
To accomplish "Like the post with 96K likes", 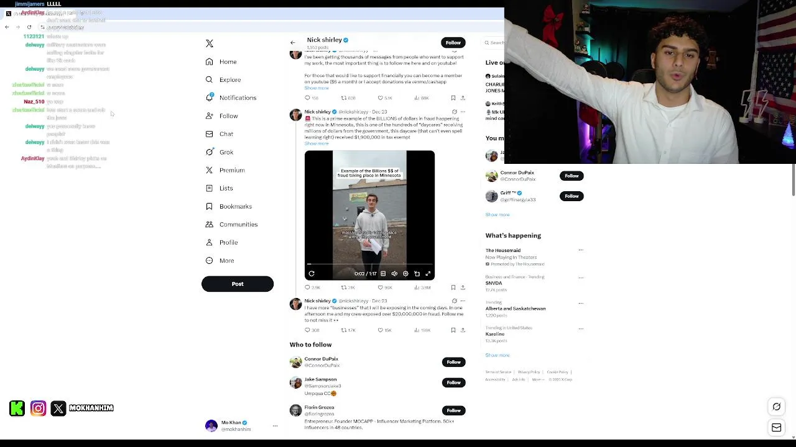I will click(x=385, y=287).
